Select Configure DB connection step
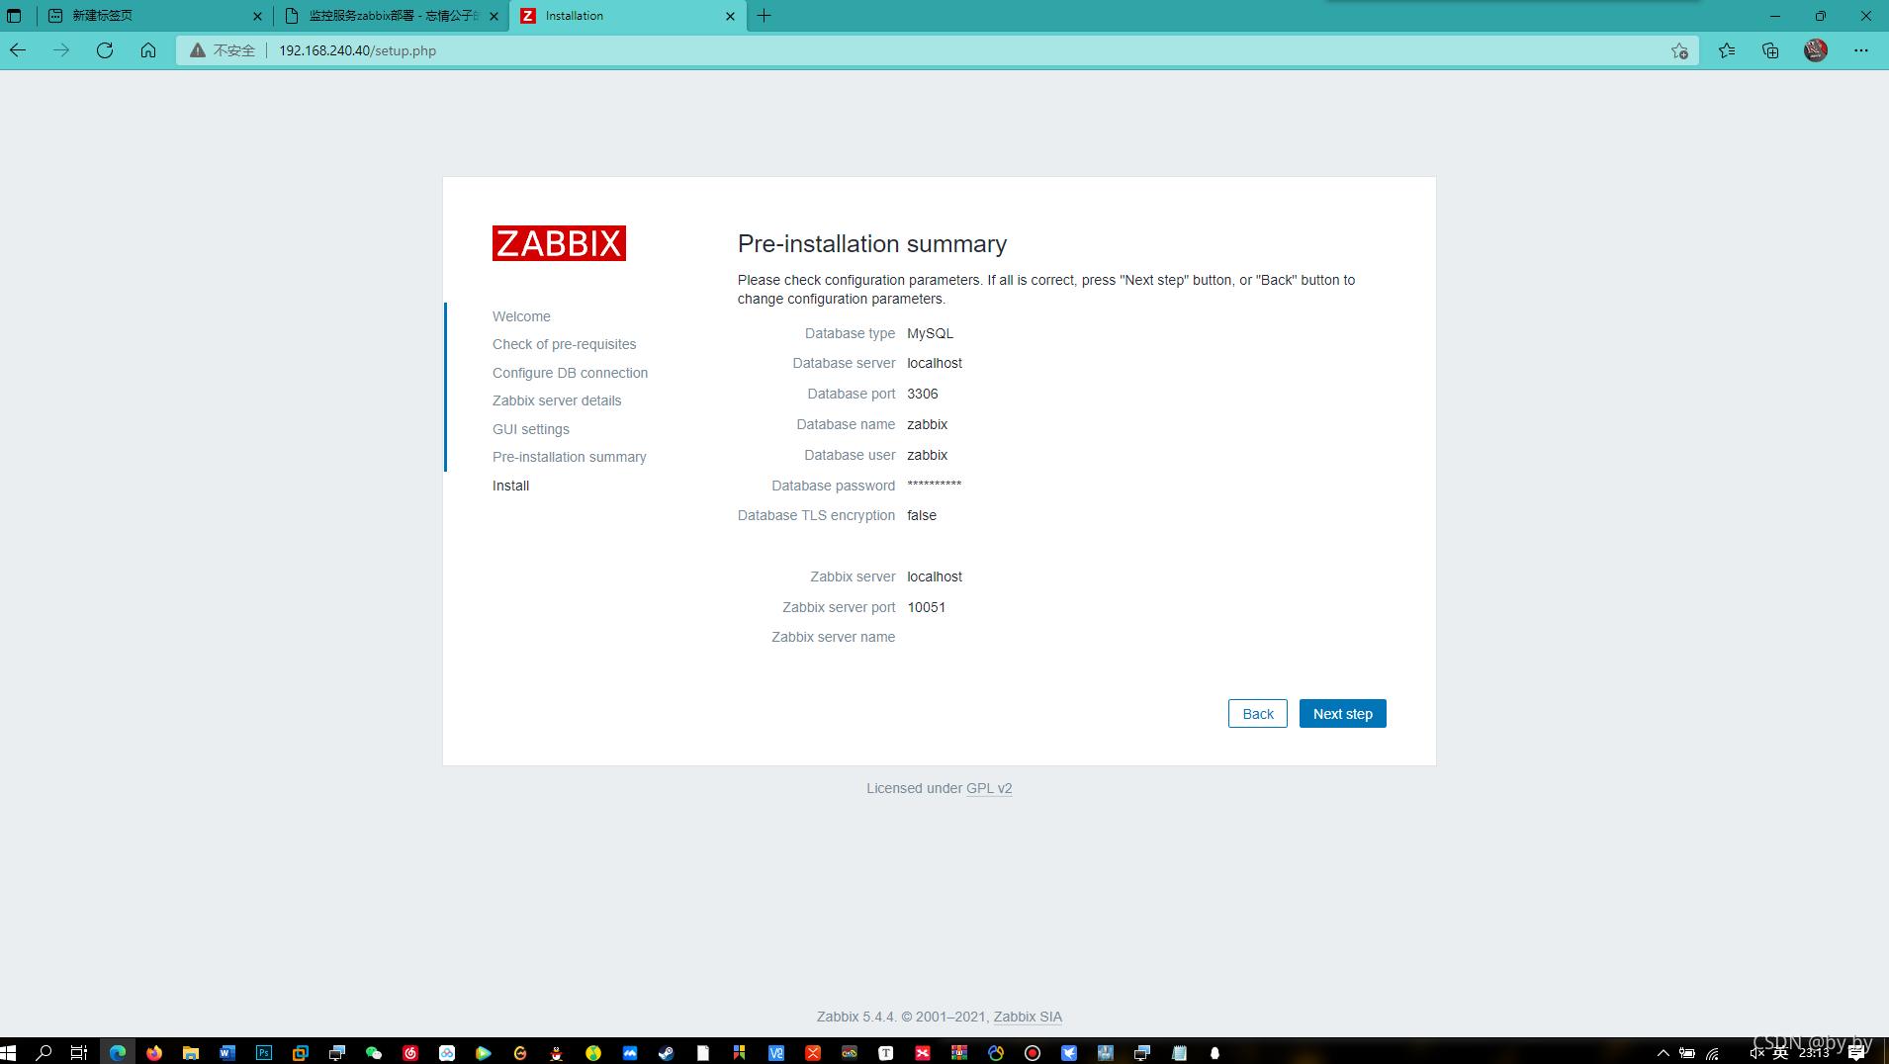 pyautogui.click(x=570, y=373)
